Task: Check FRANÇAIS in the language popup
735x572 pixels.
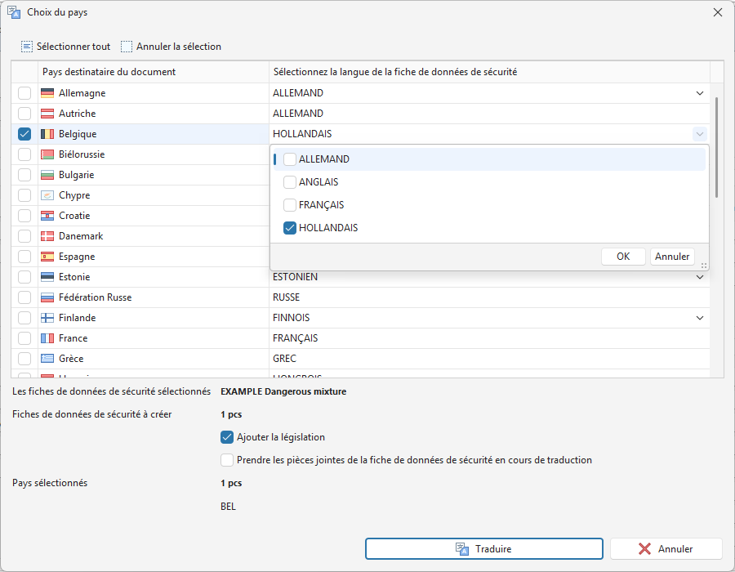Action: [290, 205]
